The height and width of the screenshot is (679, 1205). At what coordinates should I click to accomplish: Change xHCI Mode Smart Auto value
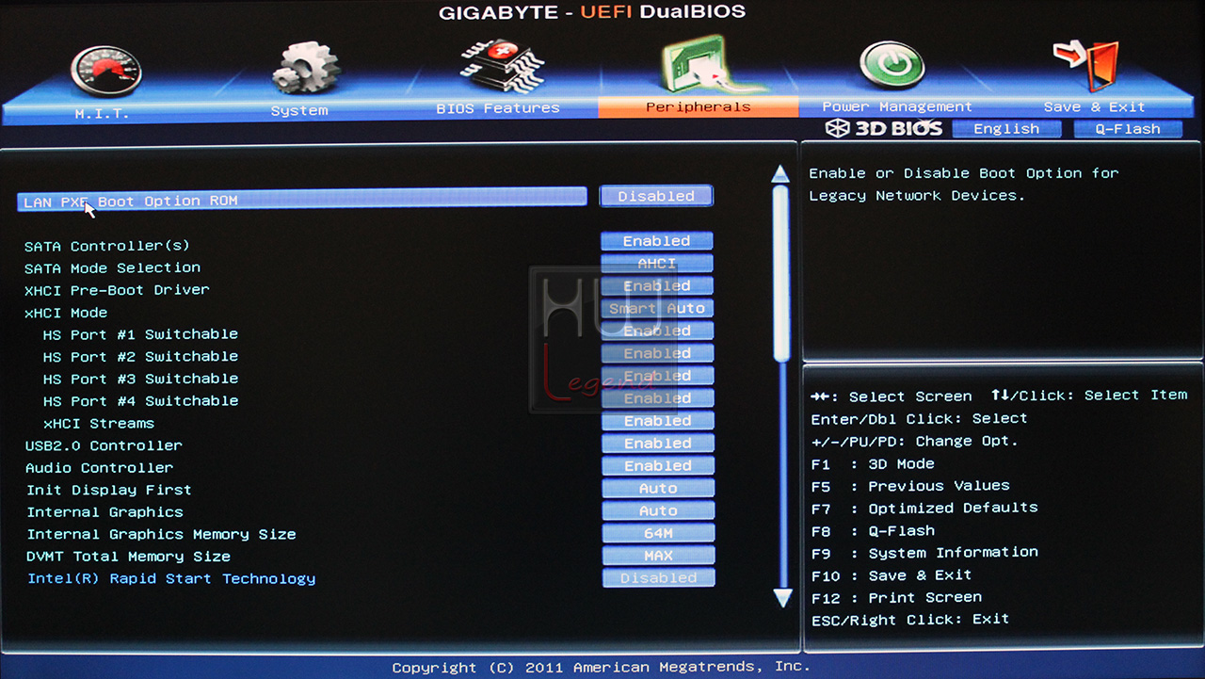[657, 309]
